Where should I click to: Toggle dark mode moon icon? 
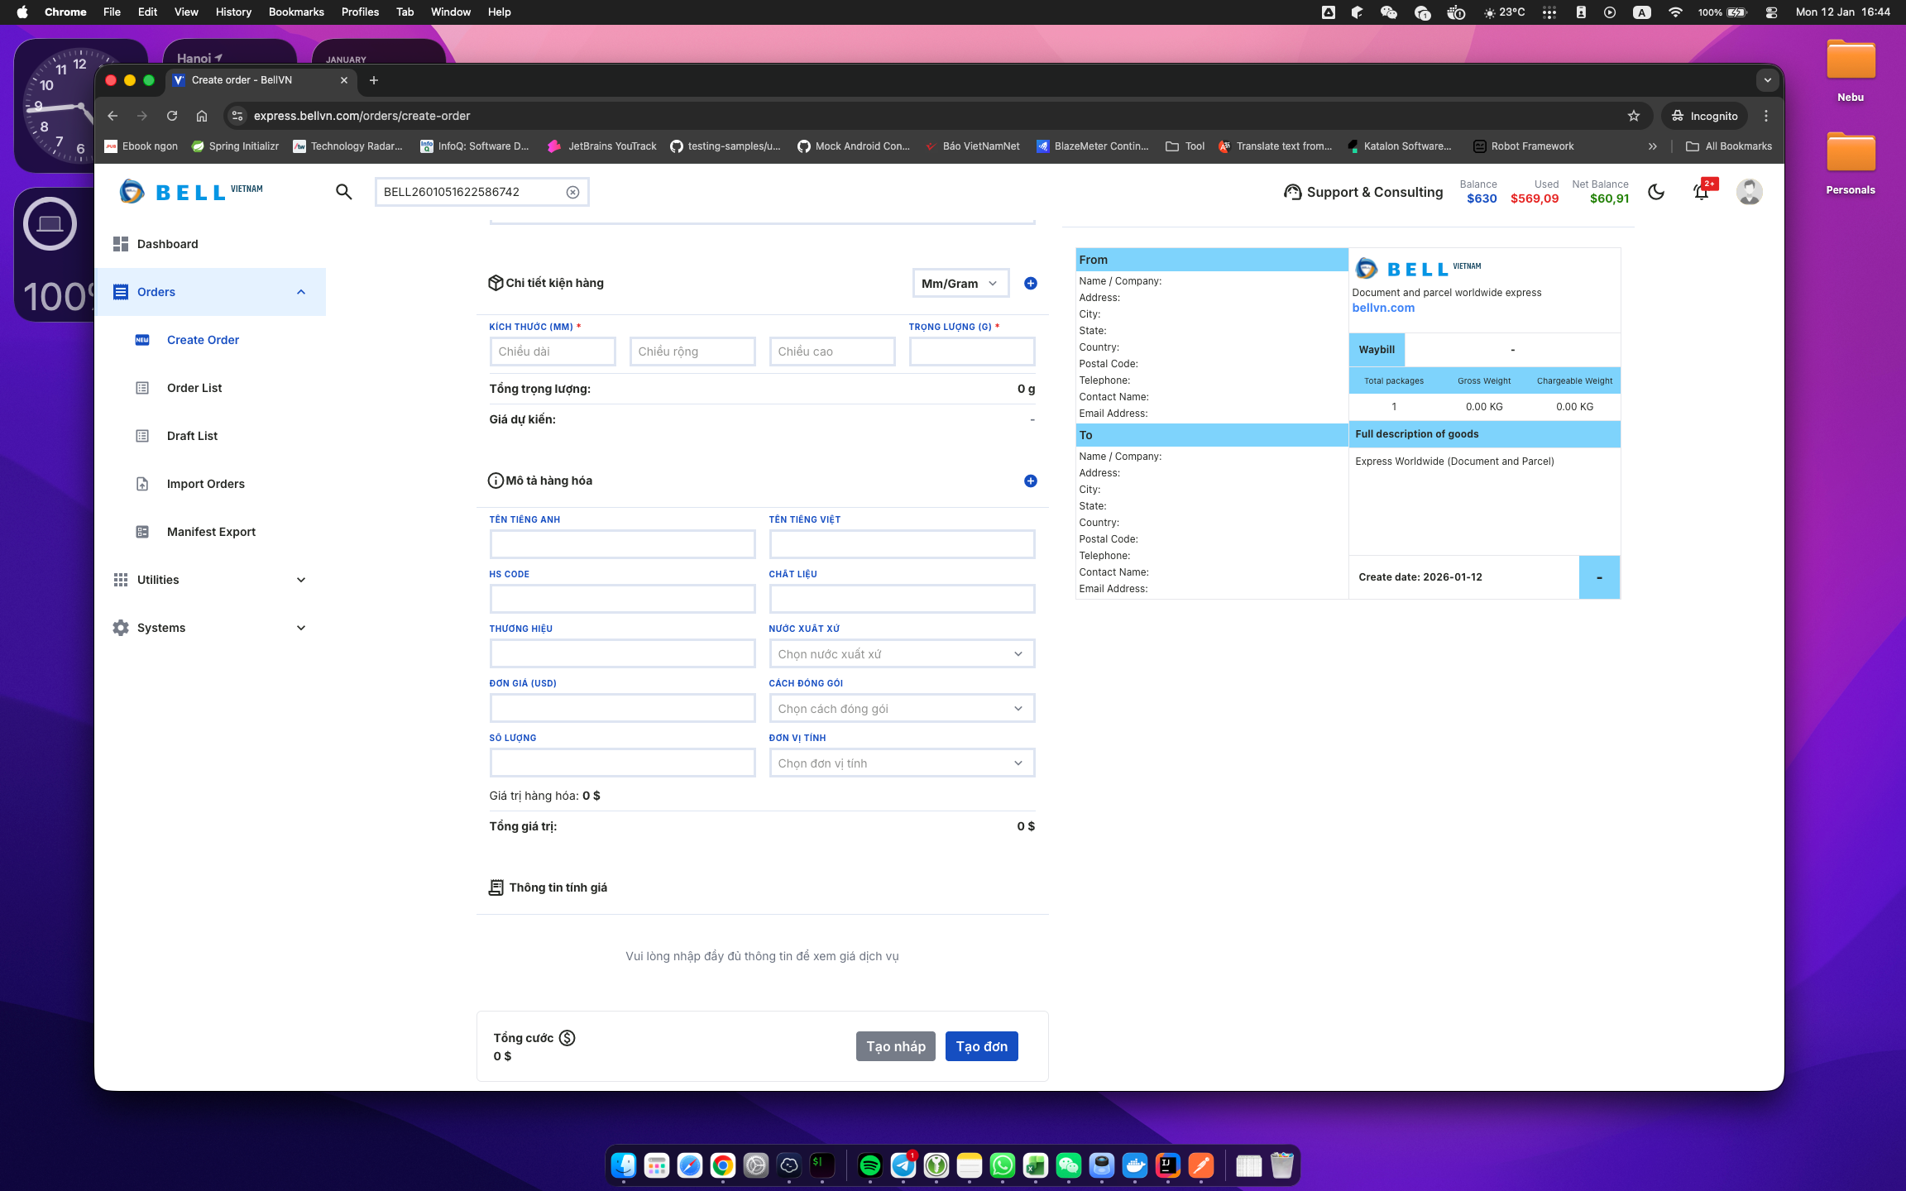(x=1656, y=192)
